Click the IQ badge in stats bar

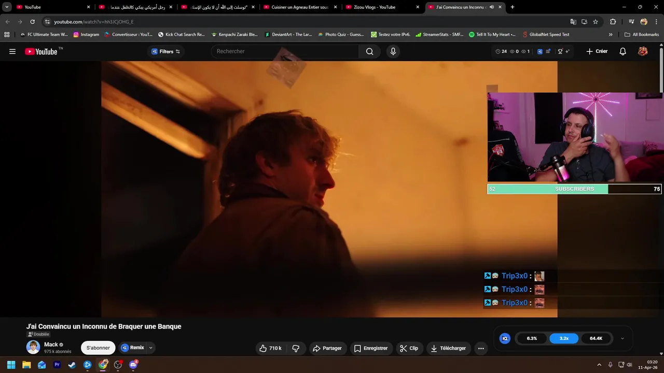pyautogui.click(x=505, y=338)
